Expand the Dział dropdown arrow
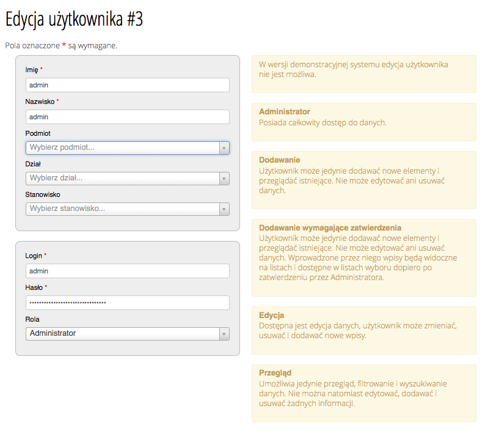The height and width of the screenshot is (433, 485). point(224,179)
